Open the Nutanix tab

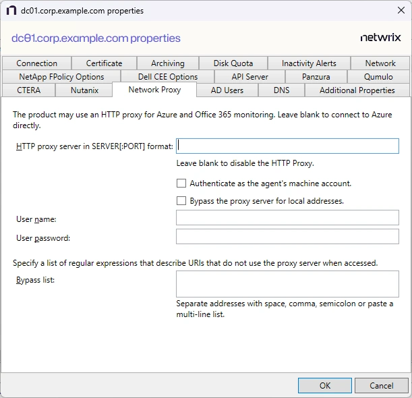pyautogui.click(x=84, y=90)
